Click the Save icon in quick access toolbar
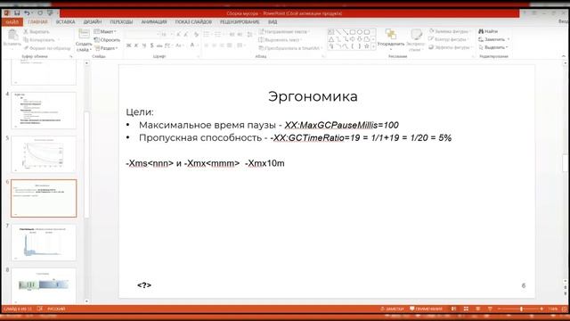 (x=17, y=13)
